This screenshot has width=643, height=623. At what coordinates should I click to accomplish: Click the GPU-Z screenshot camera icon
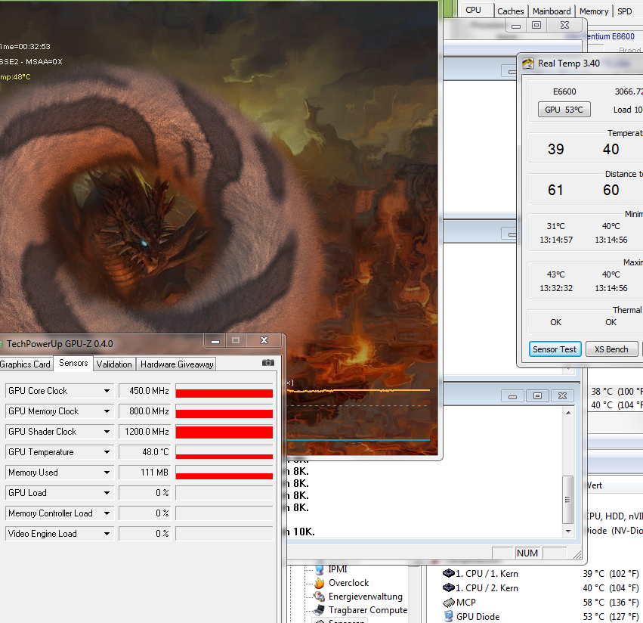point(267,363)
